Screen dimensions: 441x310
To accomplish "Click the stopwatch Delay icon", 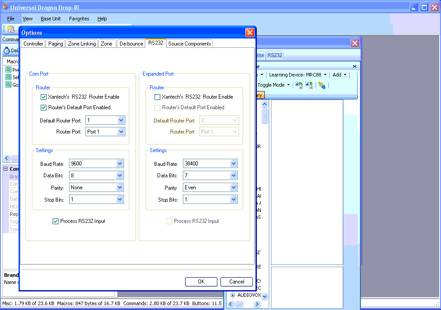I will pyautogui.click(x=7, y=50).
